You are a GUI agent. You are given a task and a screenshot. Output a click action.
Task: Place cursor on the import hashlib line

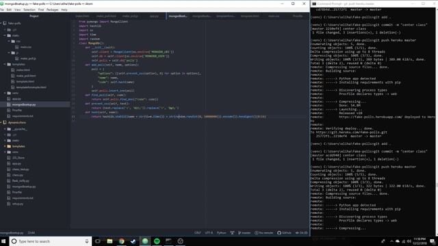tap(90, 26)
